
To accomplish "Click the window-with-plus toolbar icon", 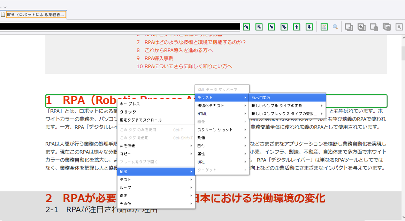I will tap(361, 27).
